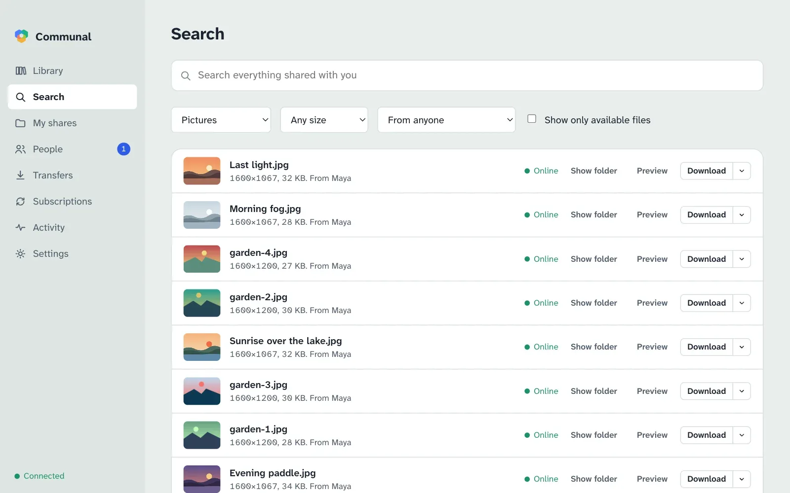Click the Online status of garden-2.jpg

tap(541, 303)
